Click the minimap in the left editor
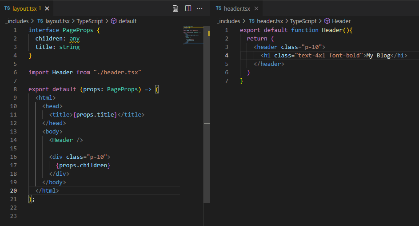This screenshot has height=226, width=419. 193,35
